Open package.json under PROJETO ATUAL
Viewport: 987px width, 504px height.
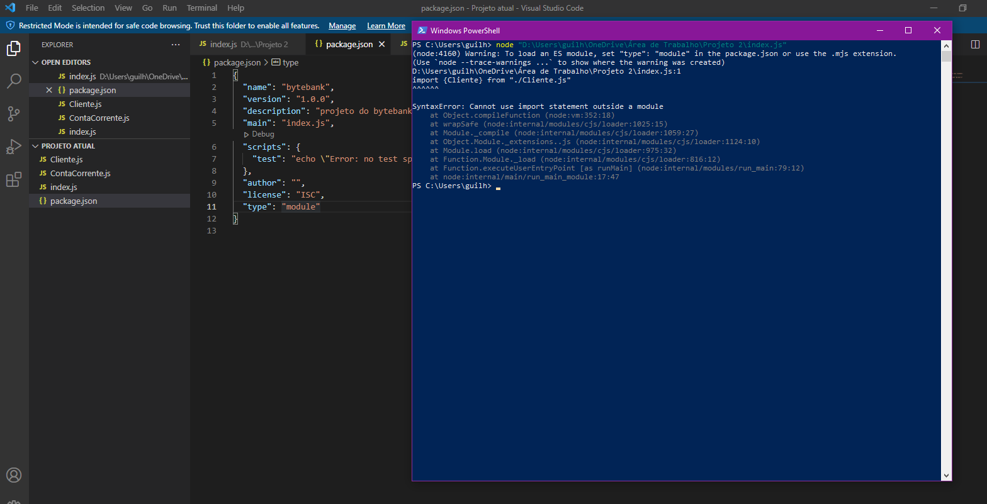110,201
